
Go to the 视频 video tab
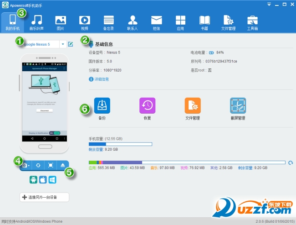pyautogui.click(x=84, y=22)
